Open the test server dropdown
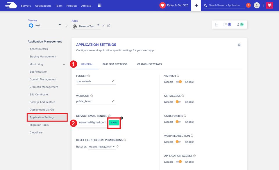 pyautogui.click(x=60, y=25)
